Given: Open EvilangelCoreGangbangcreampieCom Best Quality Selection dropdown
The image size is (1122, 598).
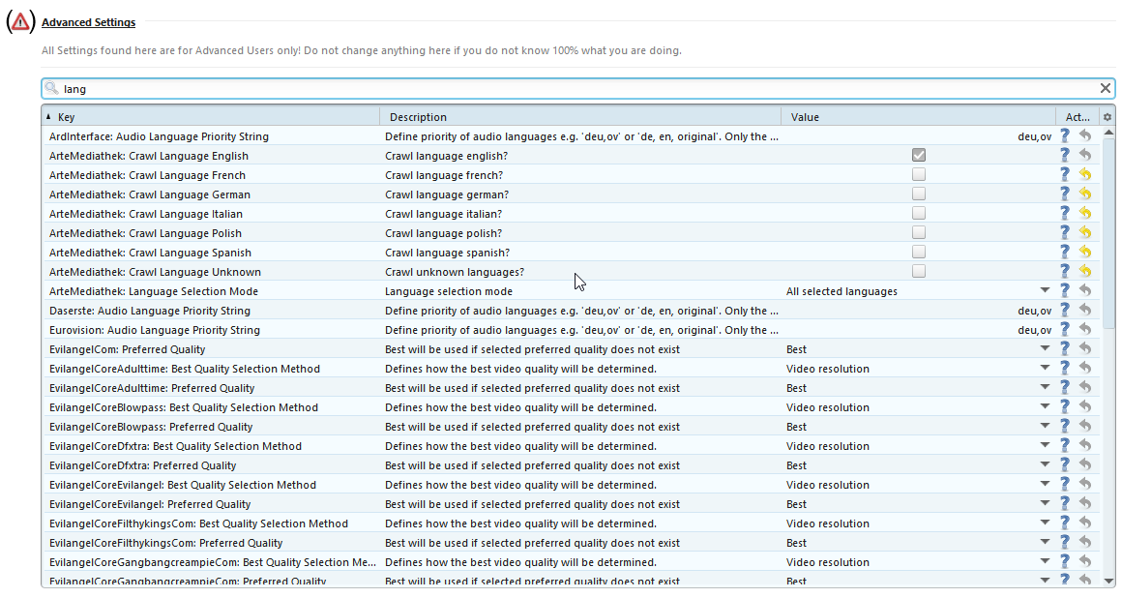Looking at the screenshot, I should click(1045, 561).
